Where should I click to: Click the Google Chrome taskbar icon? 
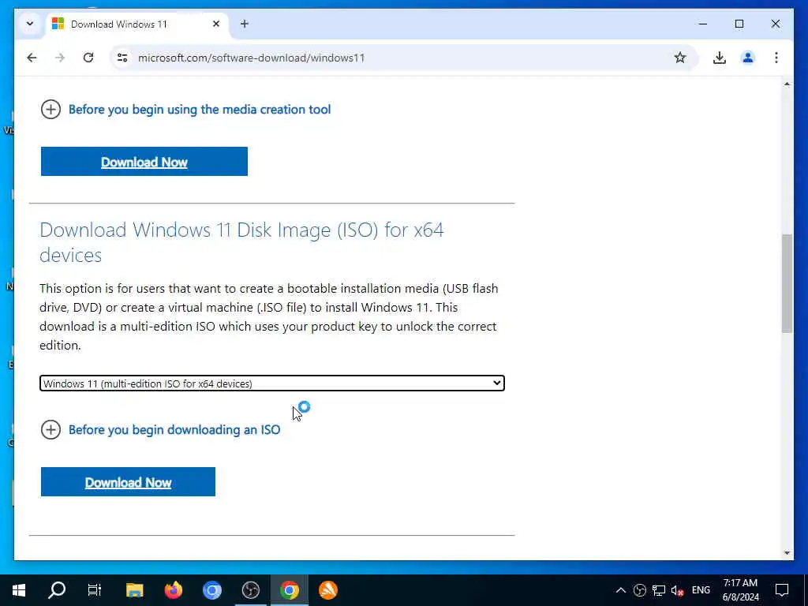coord(289,590)
